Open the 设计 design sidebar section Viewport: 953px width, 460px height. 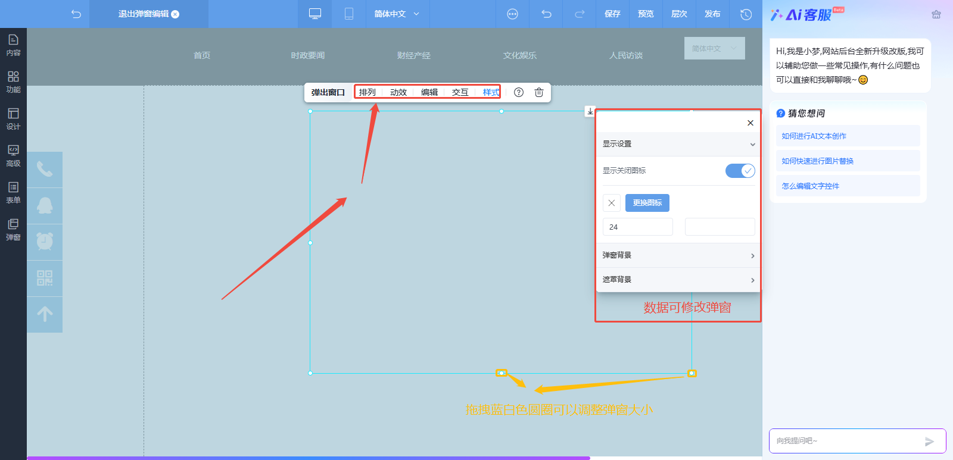click(13, 119)
